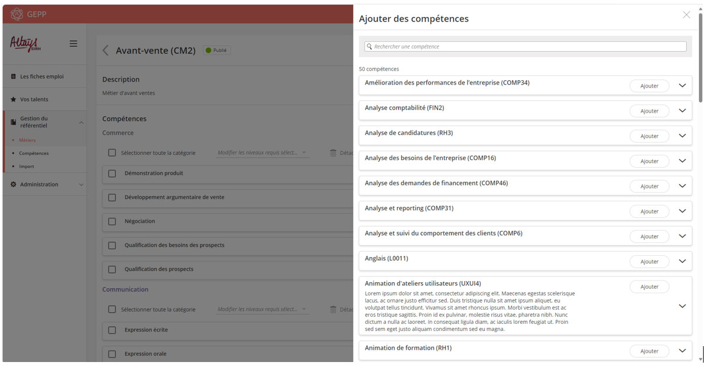Click the Les fiches emploi document icon
Screen dimensions: 706x372
[x=13, y=76]
